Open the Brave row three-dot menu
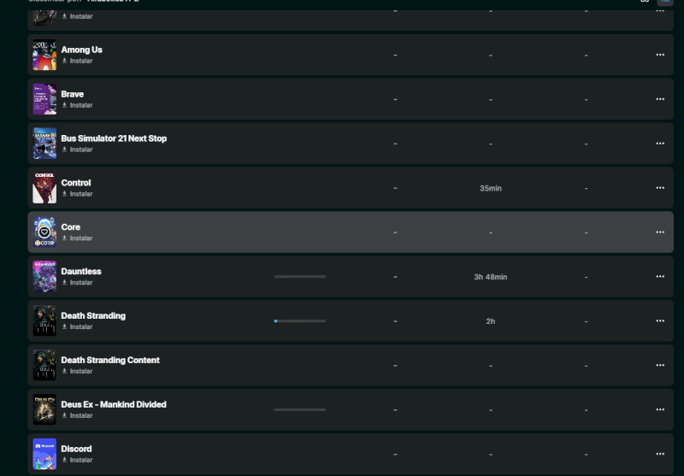Screen dimensions: 684x476 pyautogui.click(x=660, y=99)
